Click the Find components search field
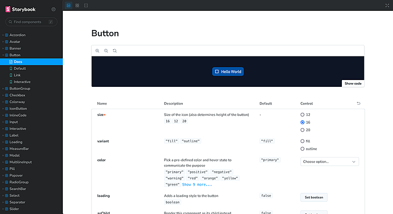 31,22
